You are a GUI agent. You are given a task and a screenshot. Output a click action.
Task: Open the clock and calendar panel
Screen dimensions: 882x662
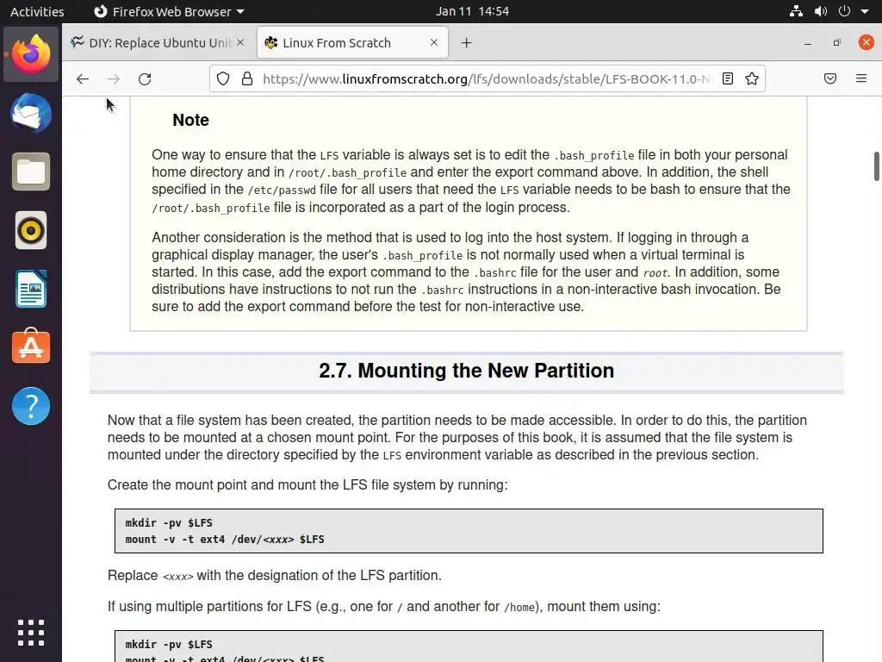[x=472, y=11]
